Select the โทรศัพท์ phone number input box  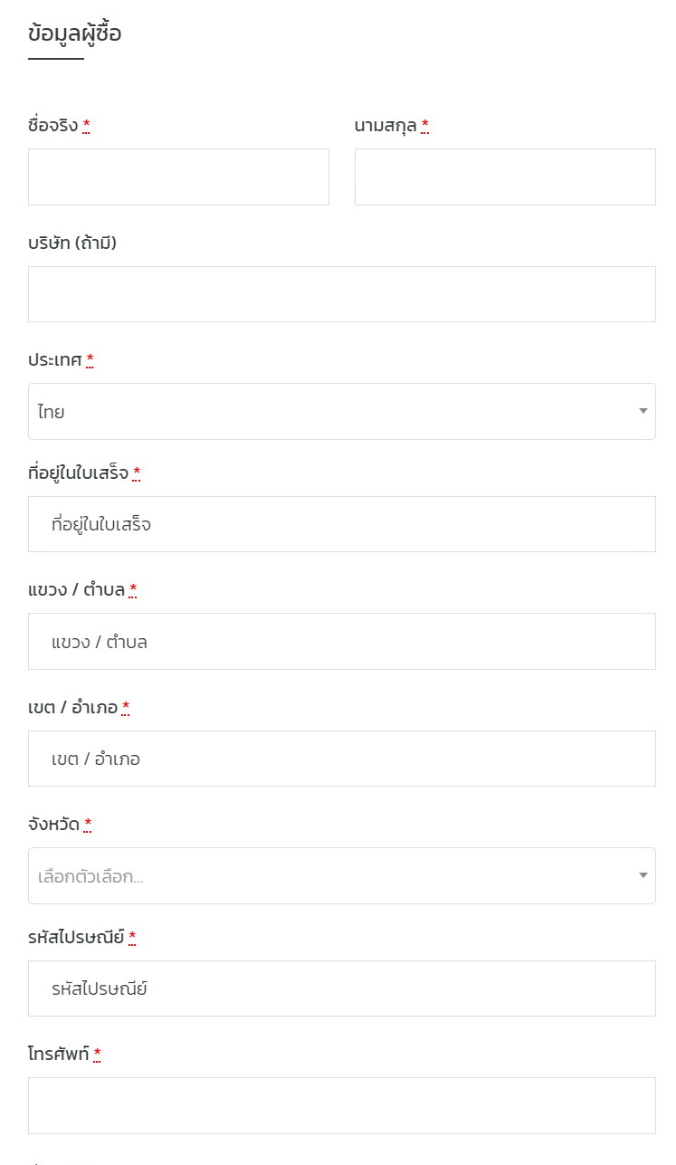point(341,1105)
